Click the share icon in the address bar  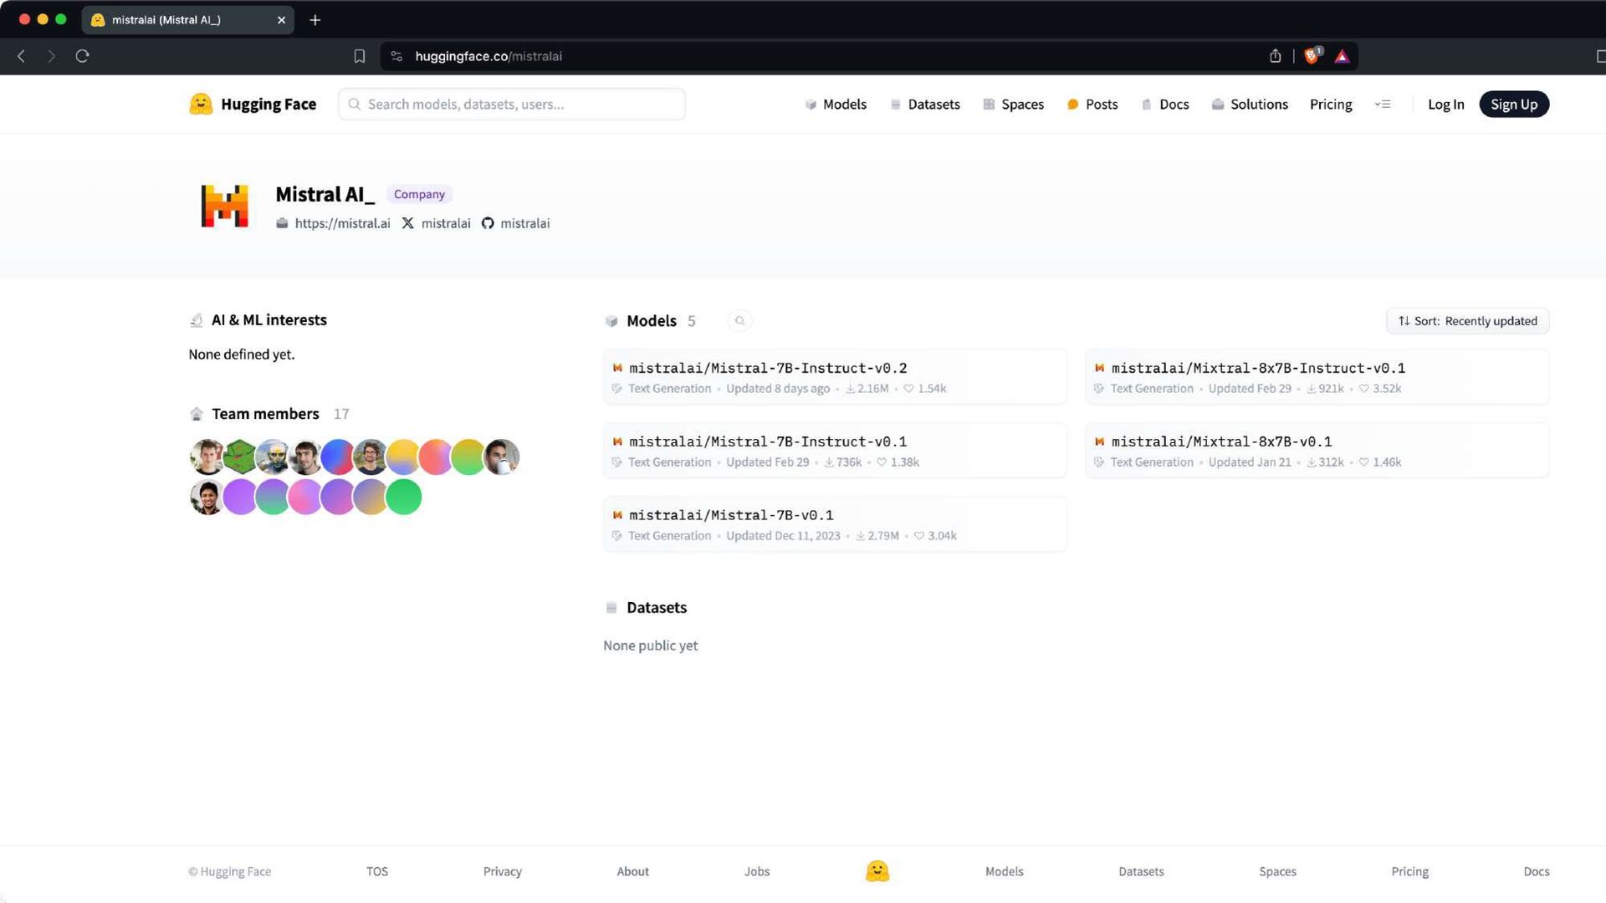pos(1275,56)
